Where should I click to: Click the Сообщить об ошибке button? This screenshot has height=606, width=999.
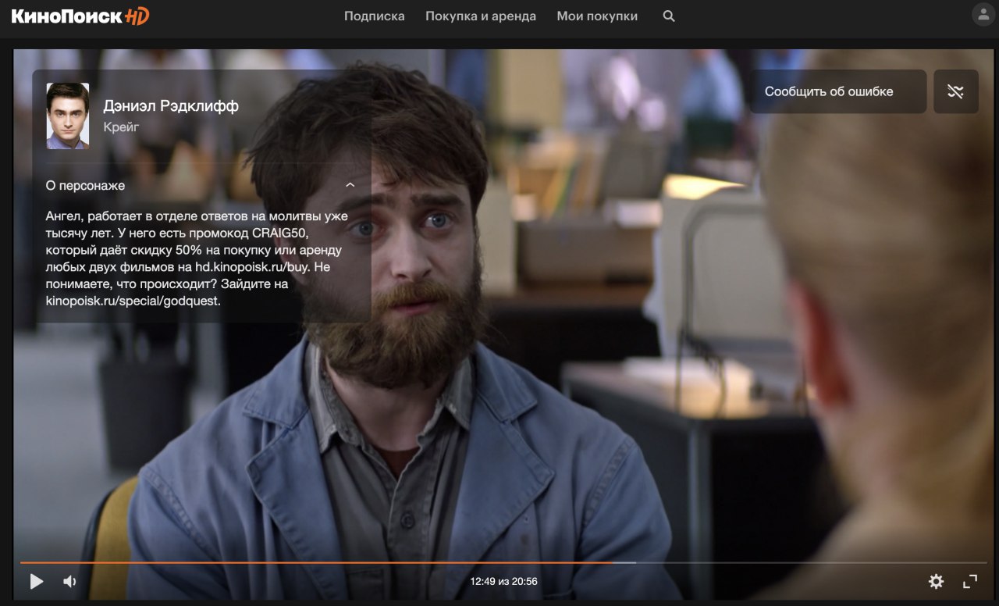coord(839,91)
